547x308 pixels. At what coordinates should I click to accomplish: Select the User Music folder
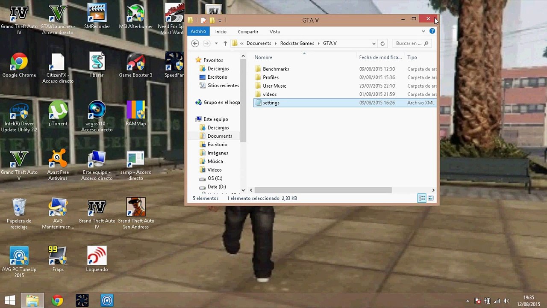click(274, 86)
